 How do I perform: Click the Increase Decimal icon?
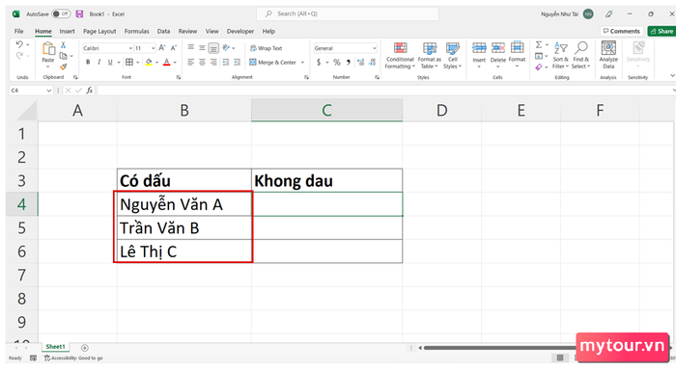pos(361,63)
